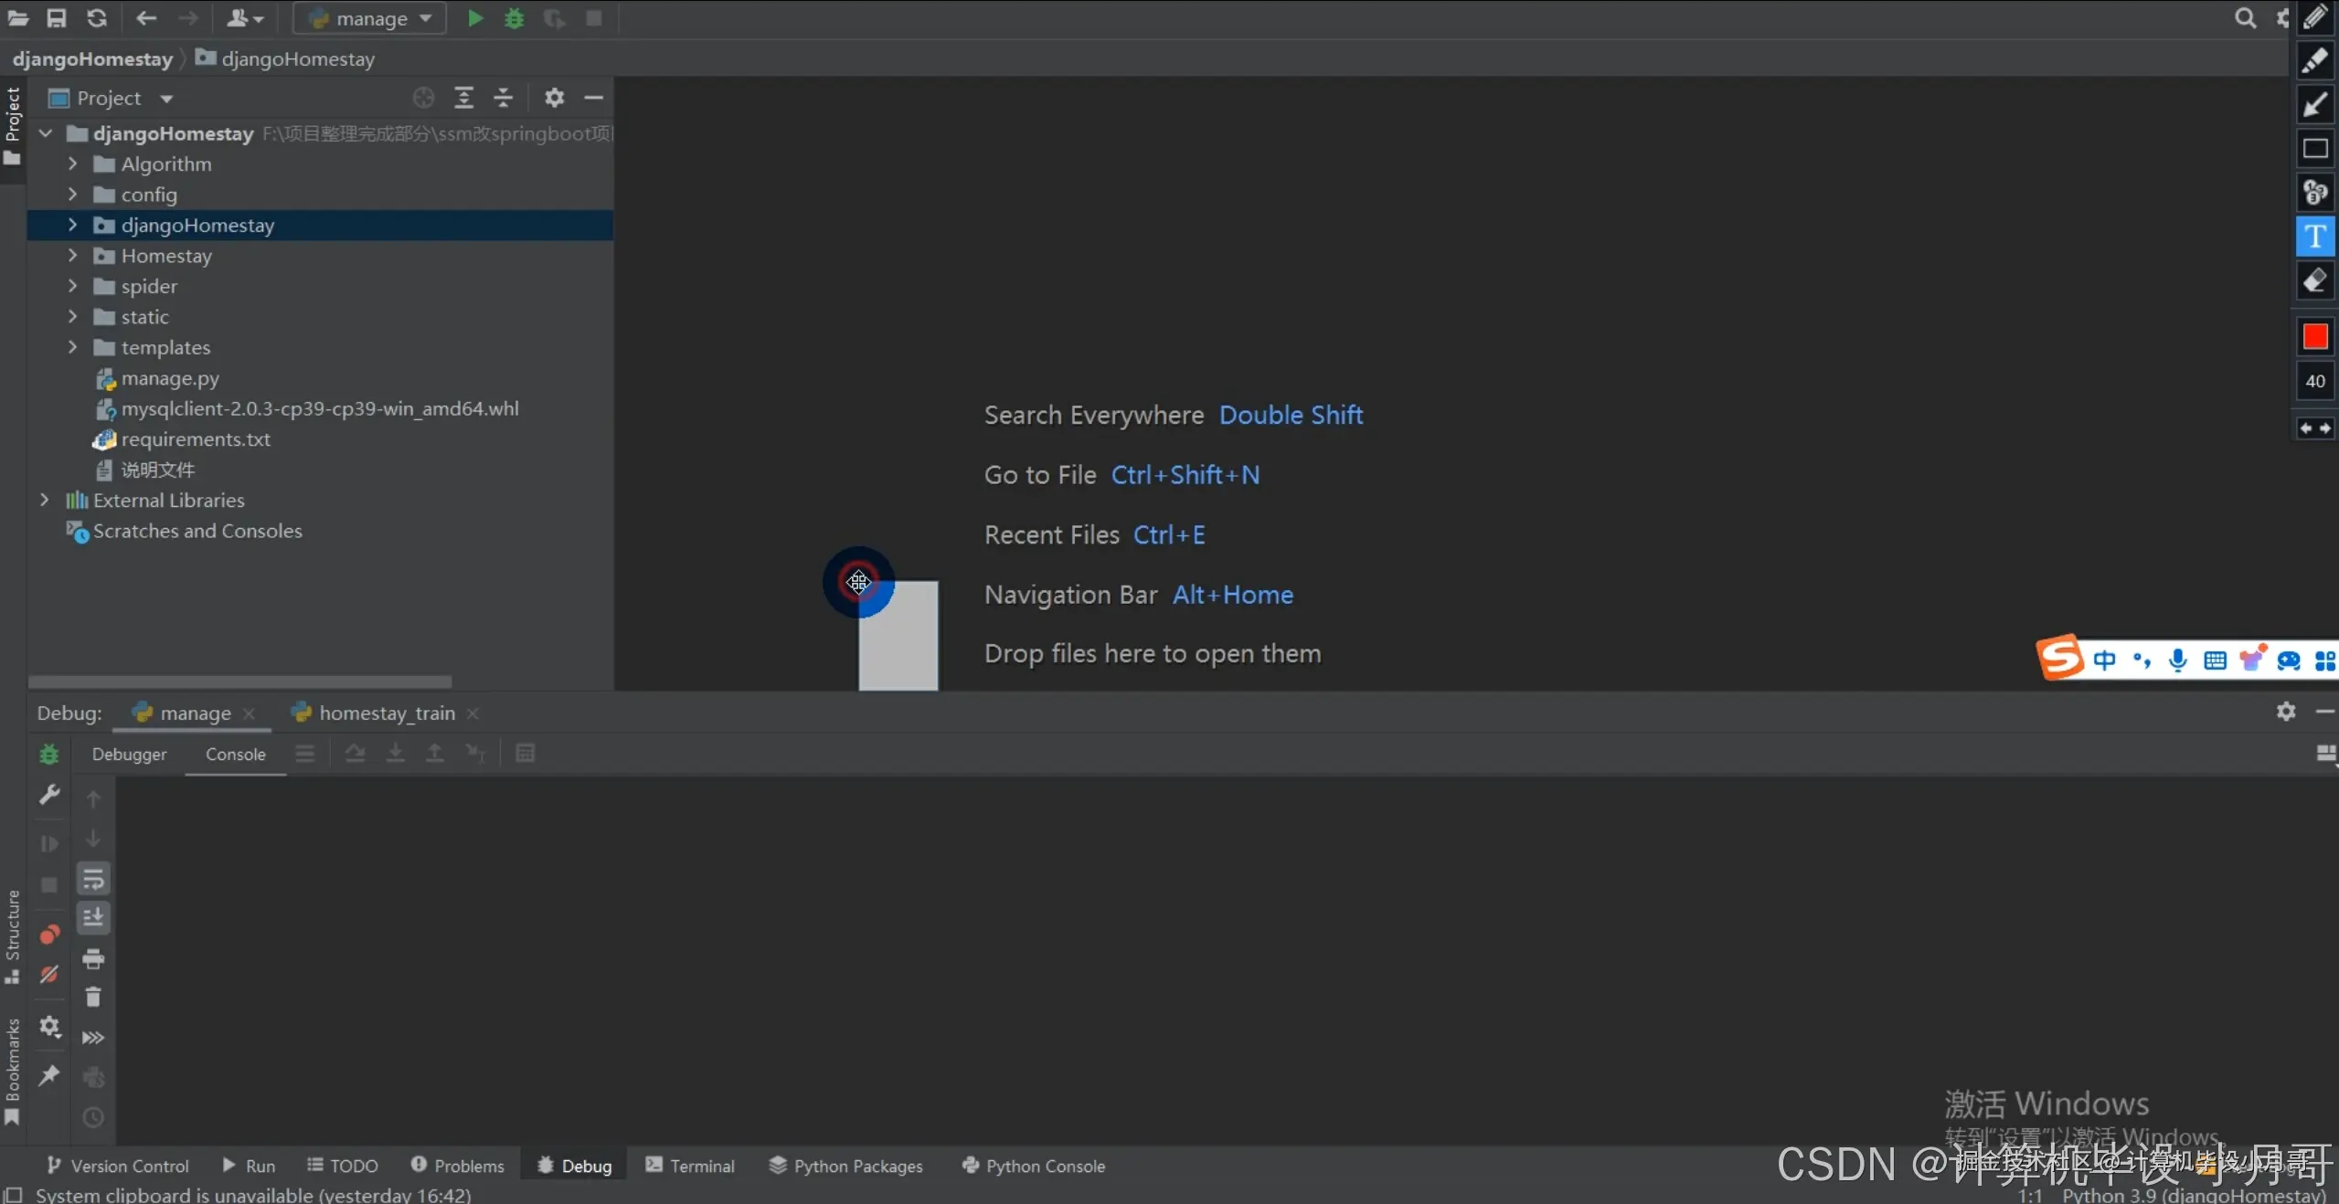Open Debug panel settings gear at right
The width and height of the screenshot is (2339, 1204).
point(2286,712)
